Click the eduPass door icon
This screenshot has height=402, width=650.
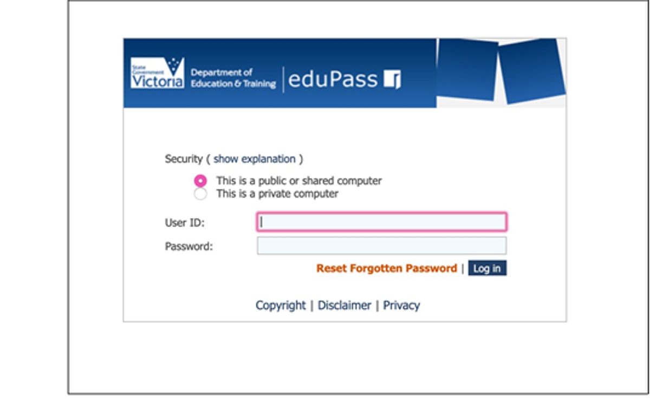click(392, 79)
